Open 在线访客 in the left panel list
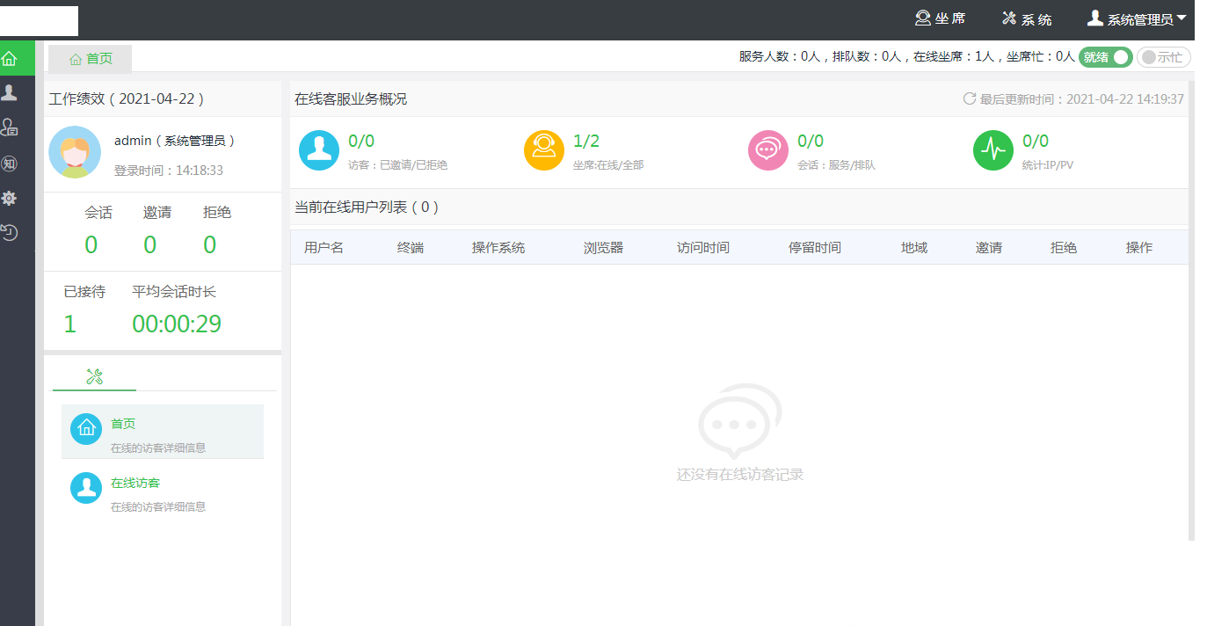Screen dimensions: 1207x626 point(135,484)
